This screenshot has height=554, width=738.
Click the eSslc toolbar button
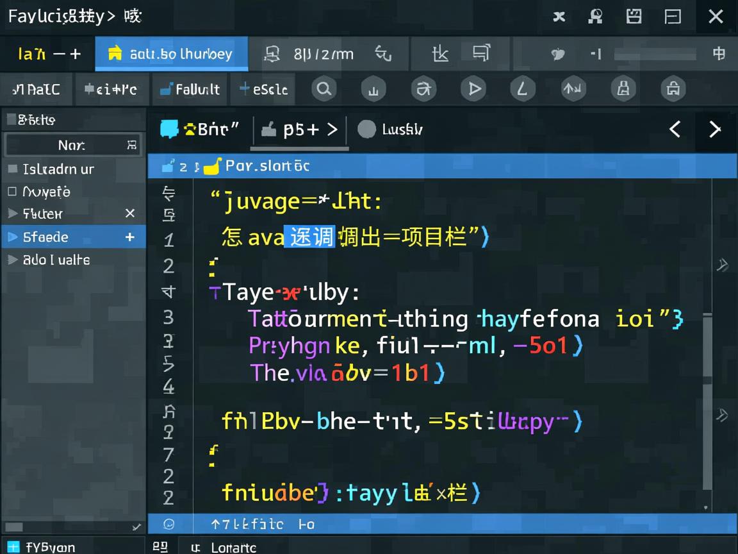pos(263,89)
